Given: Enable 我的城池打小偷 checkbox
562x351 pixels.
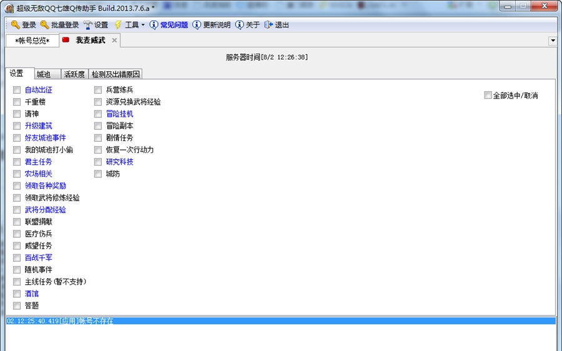Looking at the screenshot, I should [x=17, y=149].
